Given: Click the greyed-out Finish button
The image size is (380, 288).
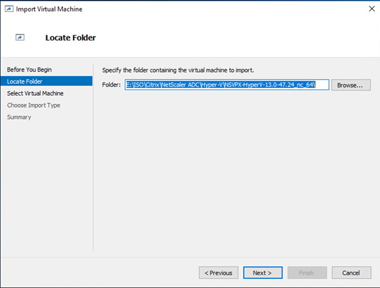Looking at the screenshot, I should pyautogui.click(x=307, y=273).
